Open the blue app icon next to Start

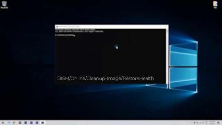click(x=9, y=123)
